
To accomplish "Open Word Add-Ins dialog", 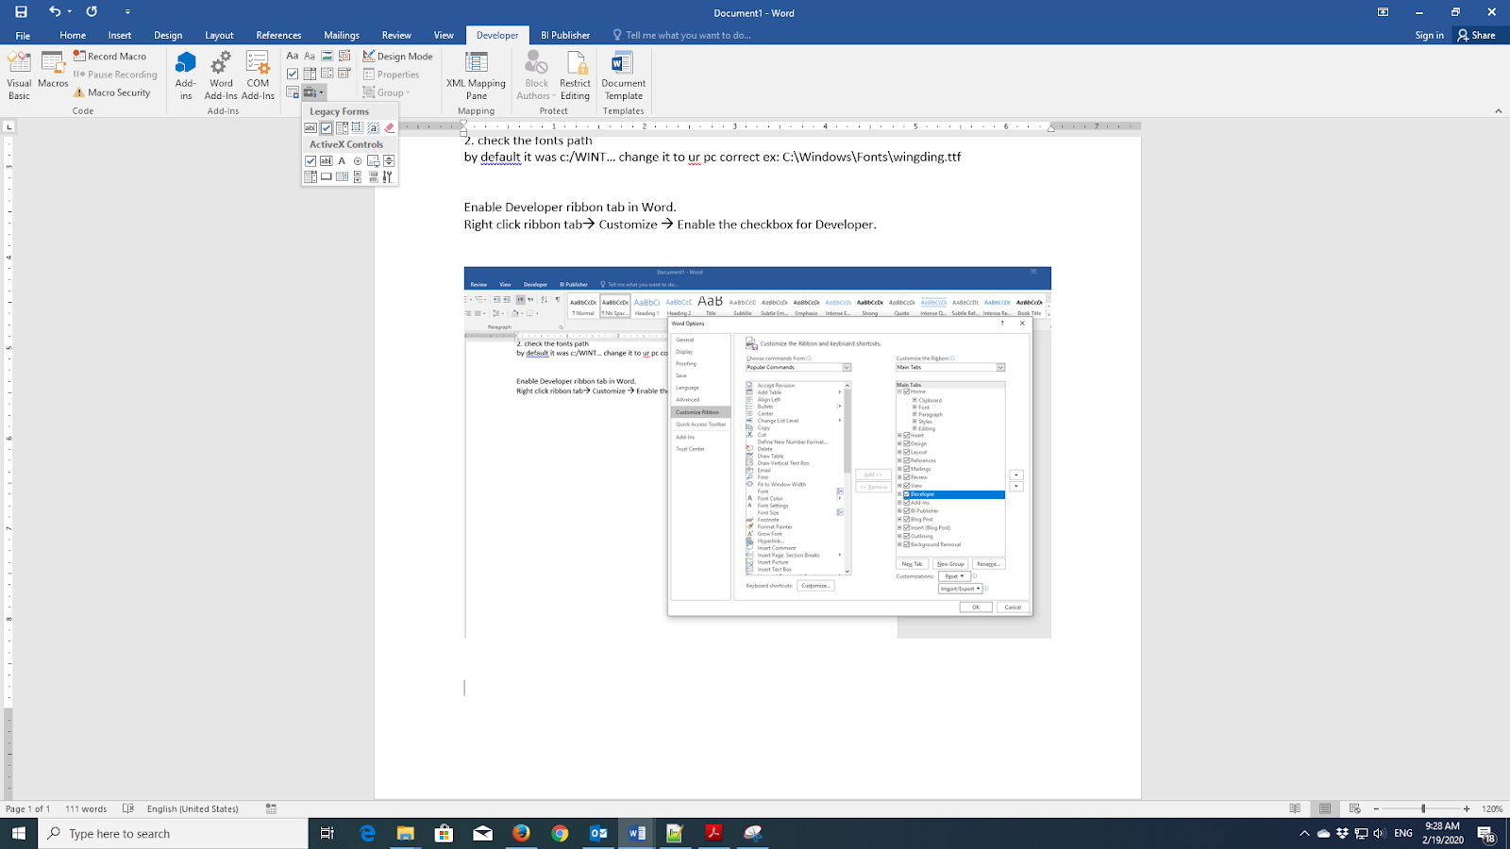I will coord(221,75).
